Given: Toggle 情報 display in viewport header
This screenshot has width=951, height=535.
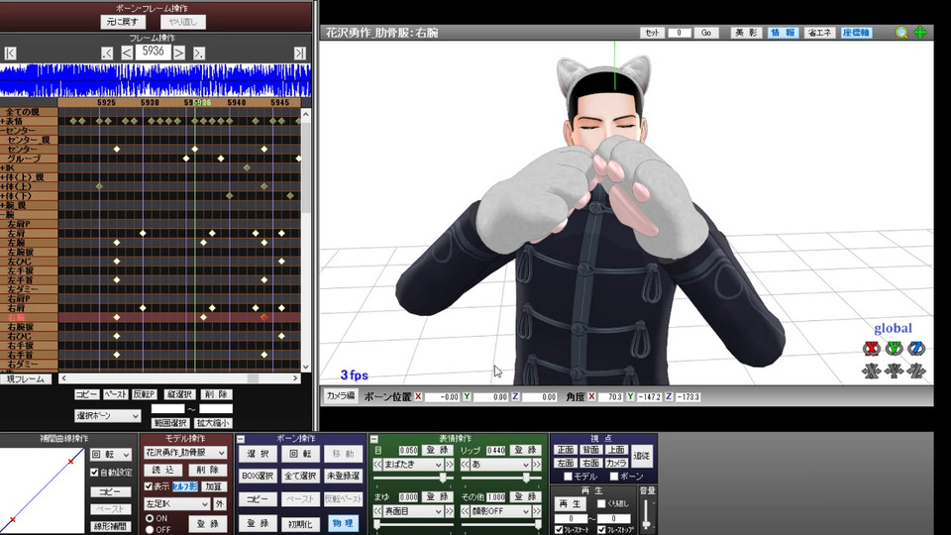Looking at the screenshot, I should [783, 33].
